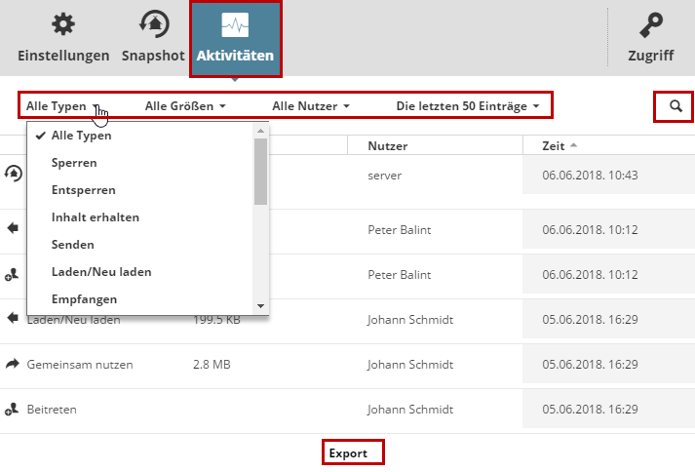Click add-user icon in second Peter Balint row
This screenshot has width=695, height=472.
(x=12, y=275)
